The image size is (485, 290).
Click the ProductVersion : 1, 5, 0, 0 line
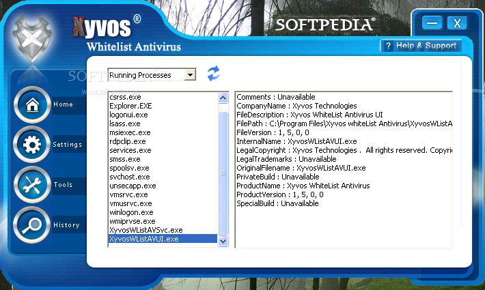(x=280, y=195)
